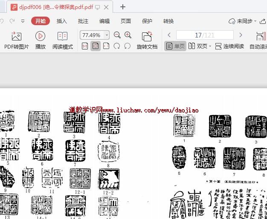
Task: Edit the page number field
Action: pyautogui.click(x=205, y=35)
